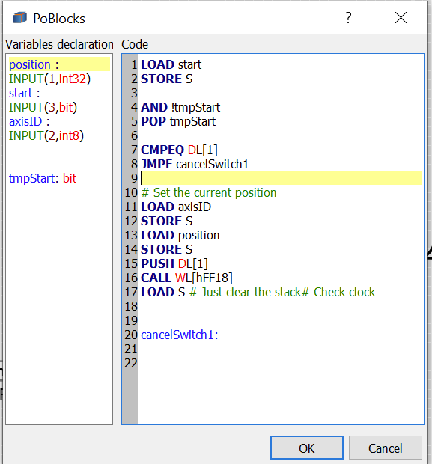Click the '# Set the current position' comment
This screenshot has width=432, height=464.
tap(209, 192)
